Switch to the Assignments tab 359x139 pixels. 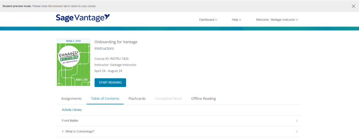point(71,98)
